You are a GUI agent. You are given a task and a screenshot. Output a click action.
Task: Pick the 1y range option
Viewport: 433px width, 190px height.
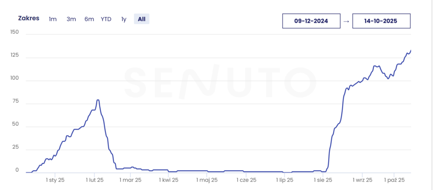123,19
